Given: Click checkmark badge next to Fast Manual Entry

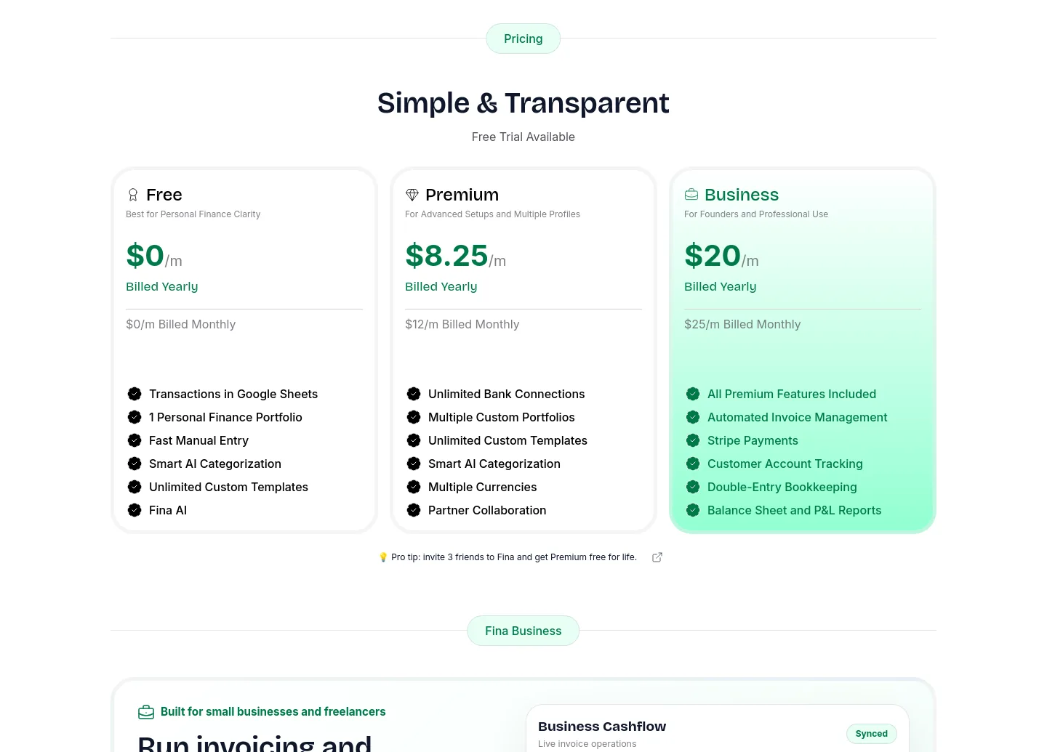Looking at the screenshot, I should pos(135,440).
